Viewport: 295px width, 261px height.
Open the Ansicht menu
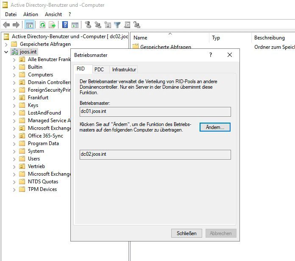point(53,14)
